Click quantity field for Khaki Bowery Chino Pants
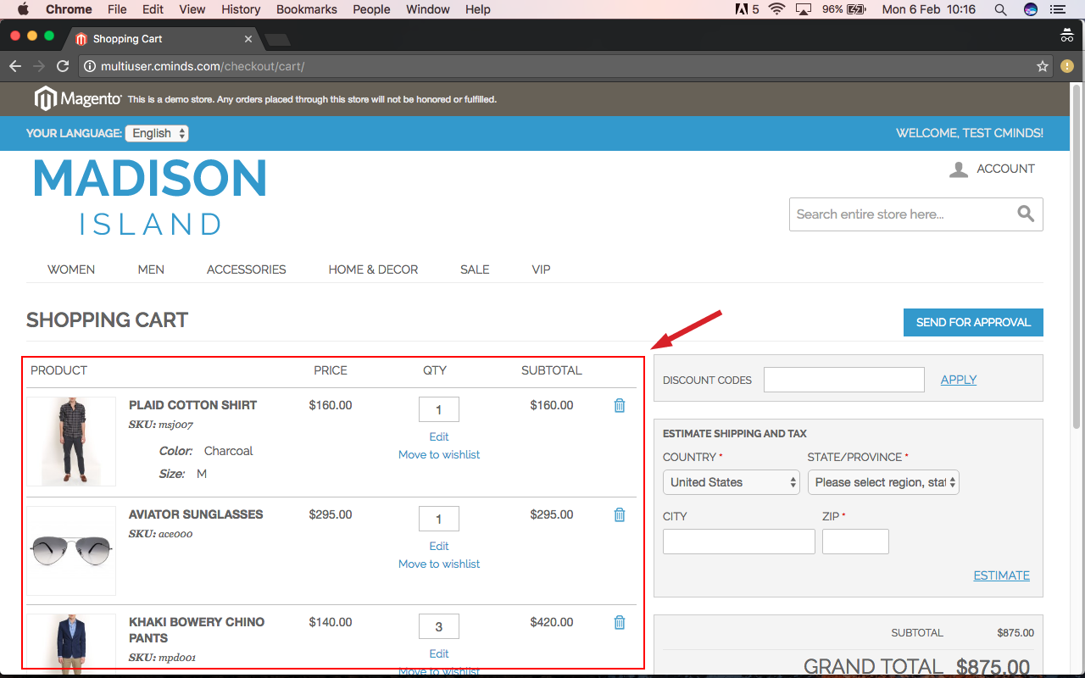The width and height of the screenshot is (1085, 678). [439, 626]
